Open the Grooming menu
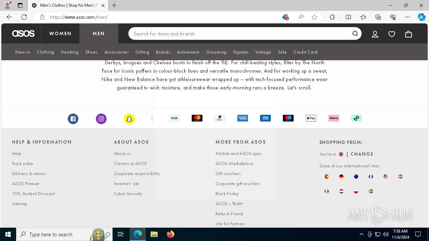The width and height of the screenshot is (429, 241). tap(217, 52)
